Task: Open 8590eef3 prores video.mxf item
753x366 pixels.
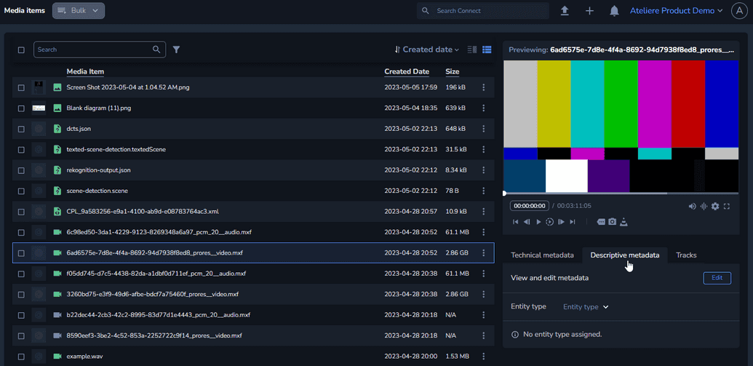Action: pyautogui.click(x=154, y=335)
